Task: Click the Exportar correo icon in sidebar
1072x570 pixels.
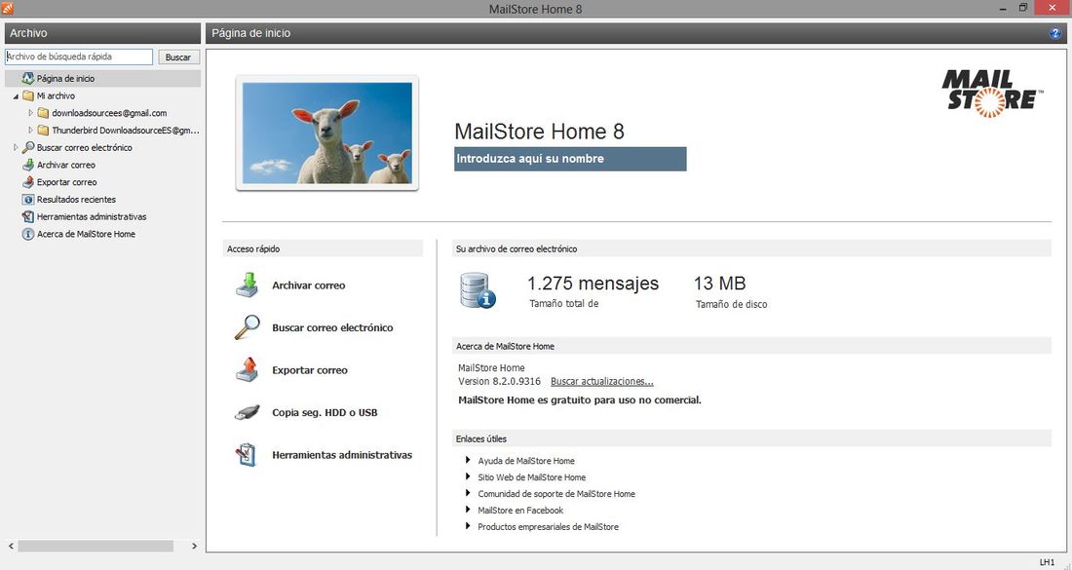Action: (28, 182)
